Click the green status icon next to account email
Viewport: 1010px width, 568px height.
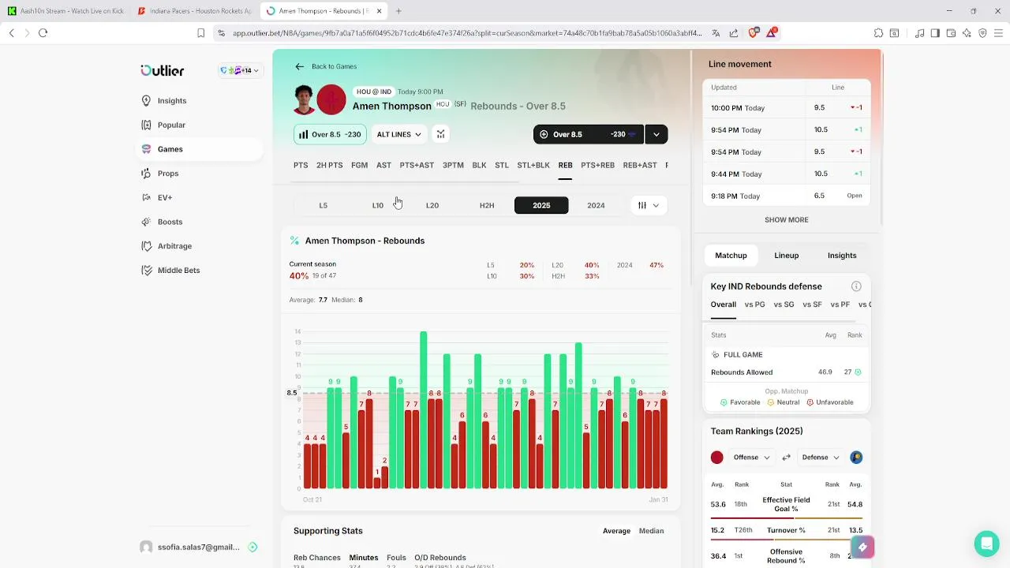tap(252, 547)
